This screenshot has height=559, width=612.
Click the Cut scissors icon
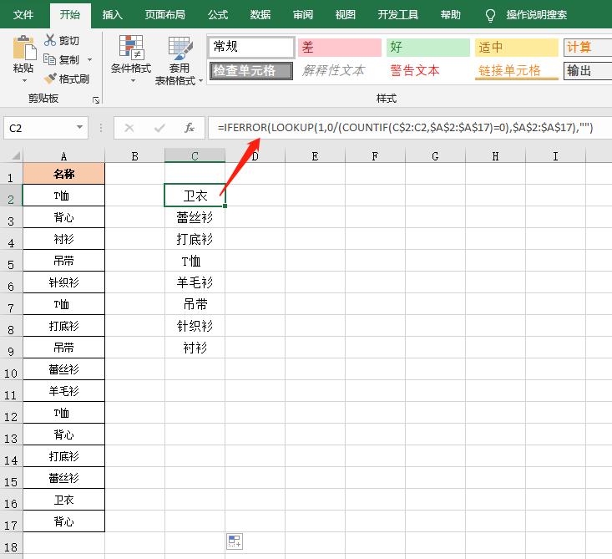50,40
